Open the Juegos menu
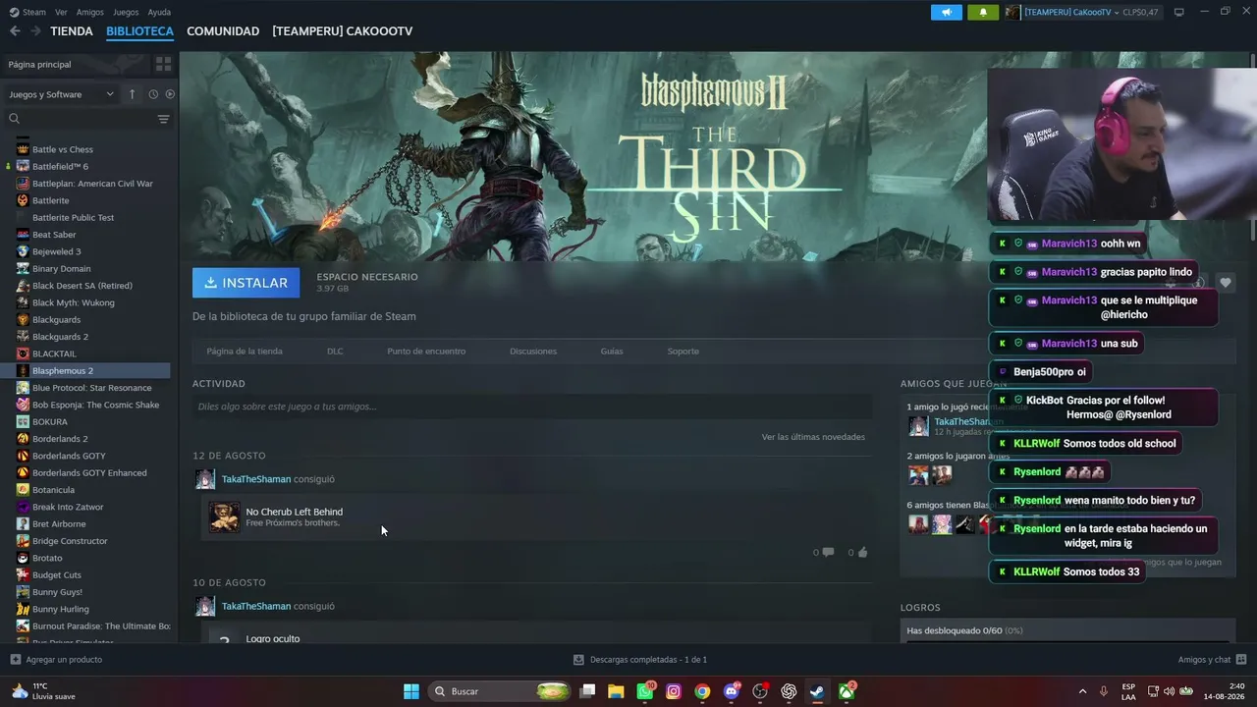The width and height of the screenshot is (1257, 707). pos(126,12)
